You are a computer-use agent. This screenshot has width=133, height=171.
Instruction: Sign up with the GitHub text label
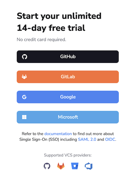[x=68, y=57]
